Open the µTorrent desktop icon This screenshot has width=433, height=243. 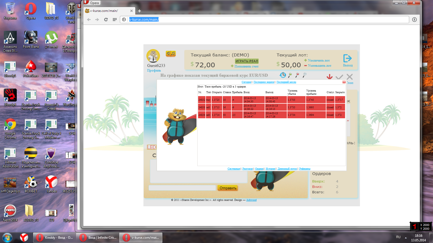tap(51, 40)
